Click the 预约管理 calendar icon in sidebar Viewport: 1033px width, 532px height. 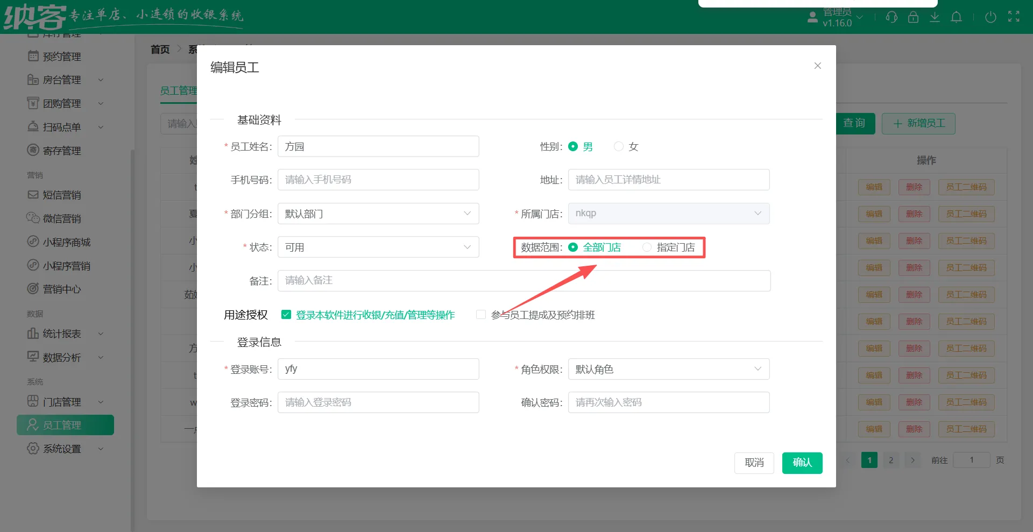tap(33, 56)
